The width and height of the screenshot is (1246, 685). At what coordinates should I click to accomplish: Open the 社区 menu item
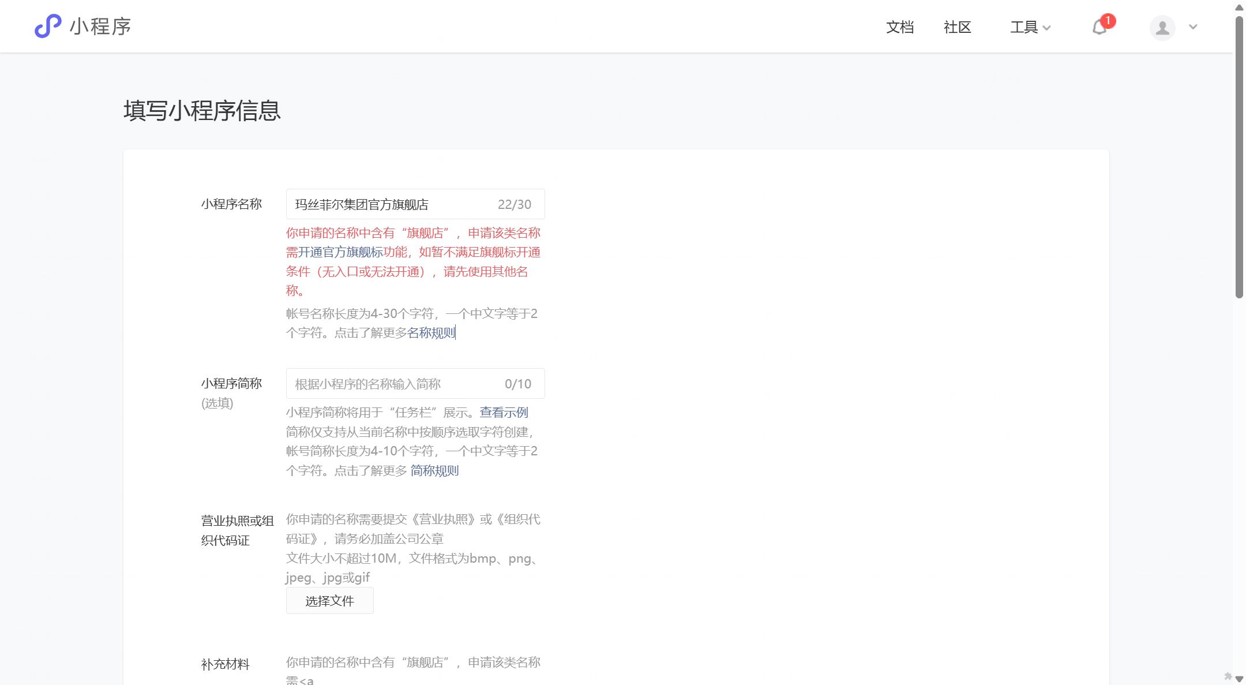tap(958, 27)
